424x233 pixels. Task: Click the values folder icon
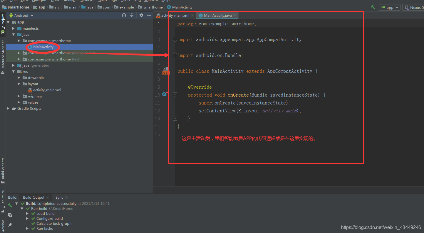pos(25,102)
